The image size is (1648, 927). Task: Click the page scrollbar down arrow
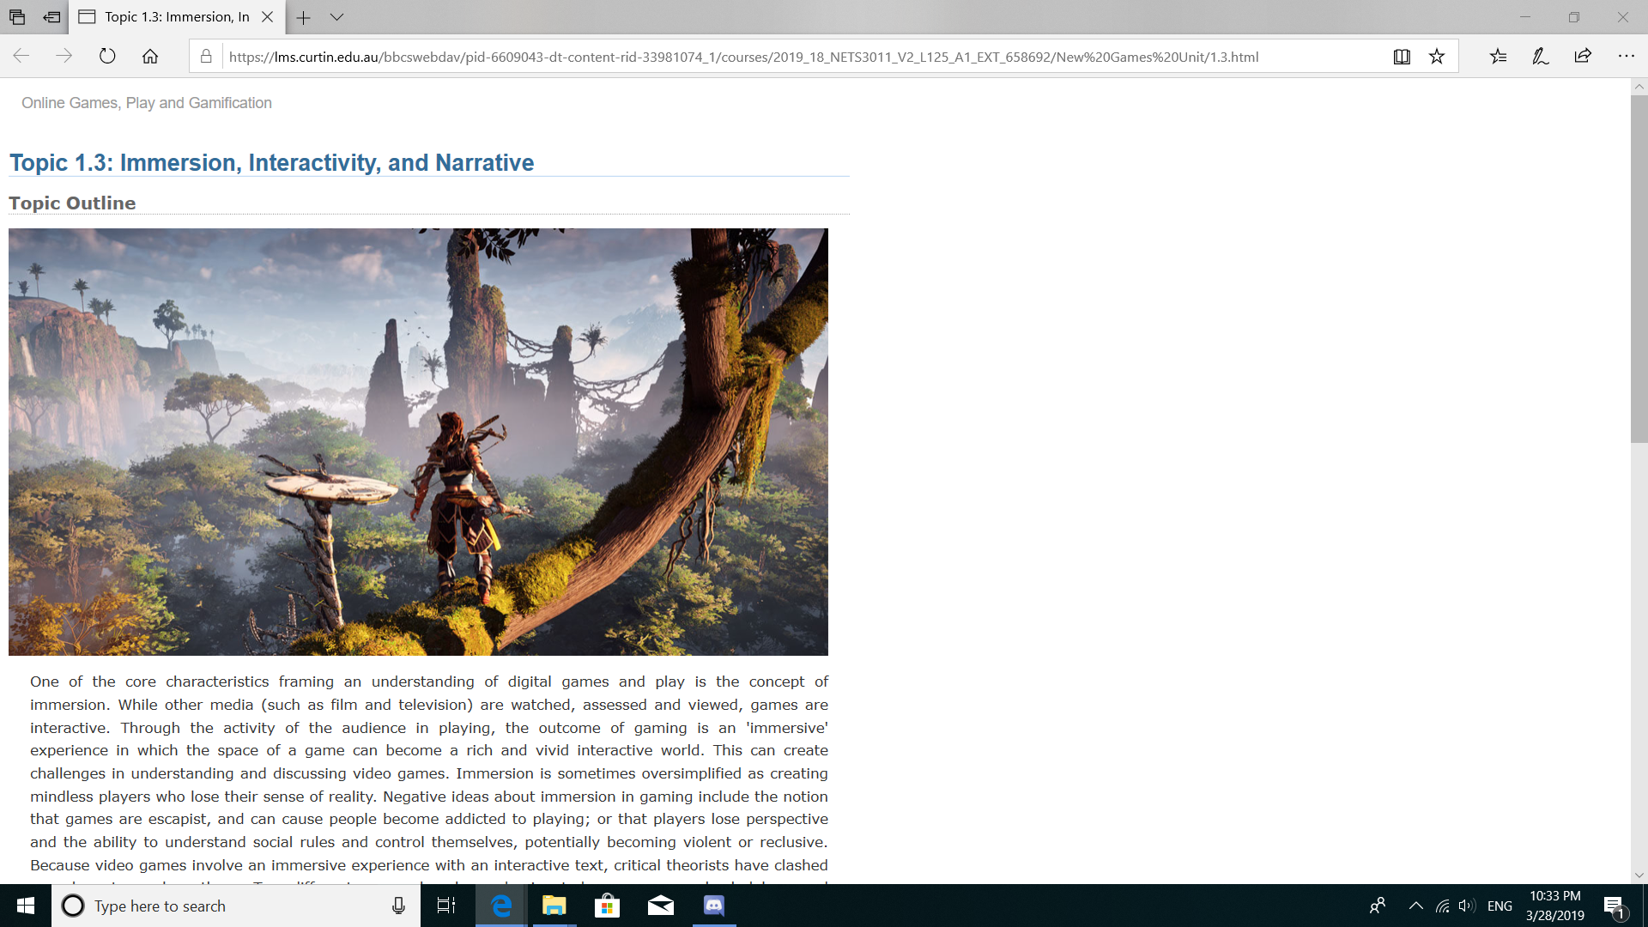(x=1639, y=875)
